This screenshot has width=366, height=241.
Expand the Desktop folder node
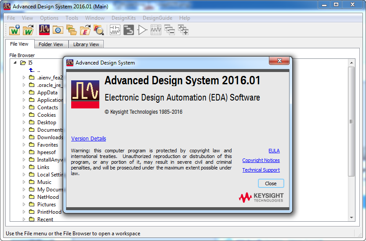coord(24,122)
